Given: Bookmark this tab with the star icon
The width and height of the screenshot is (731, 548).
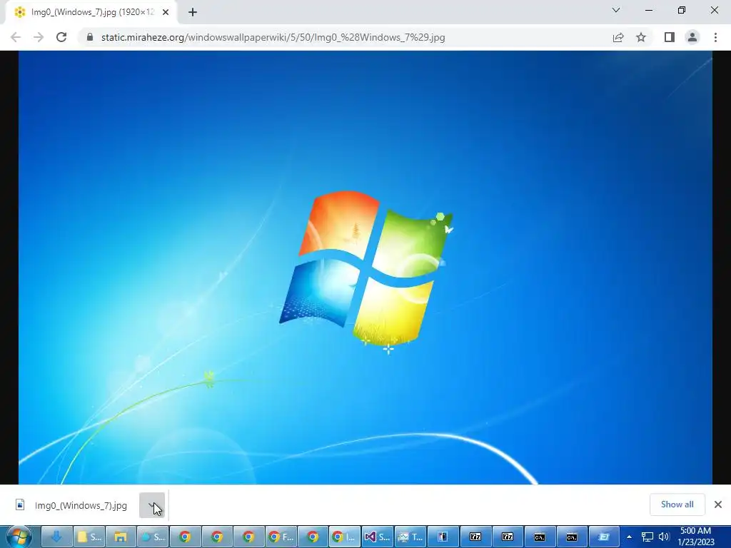Looking at the screenshot, I should (641, 37).
